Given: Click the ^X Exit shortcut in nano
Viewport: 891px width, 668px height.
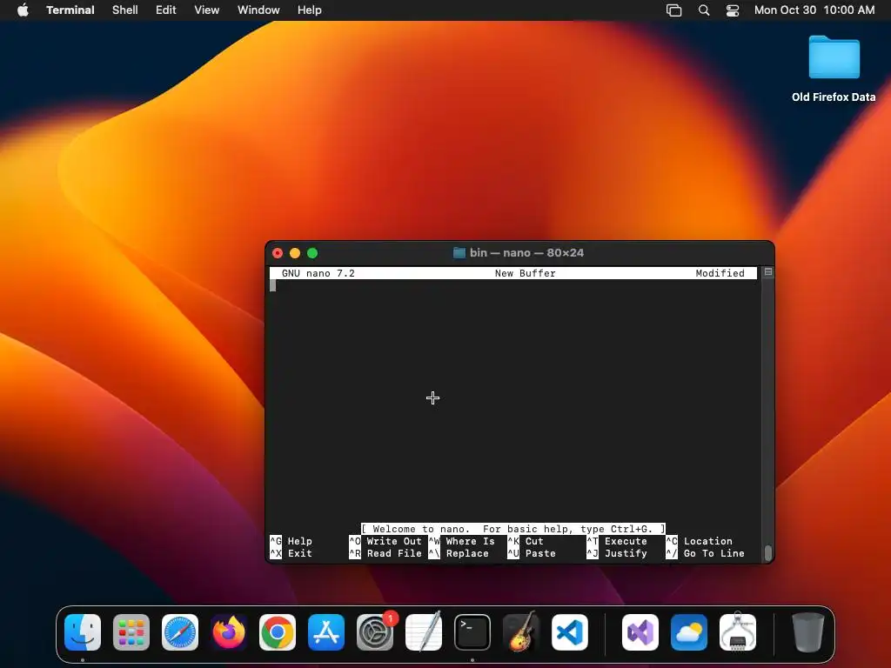Looking at the screenshot, I should pyautogui.click(x=291, y=553).
